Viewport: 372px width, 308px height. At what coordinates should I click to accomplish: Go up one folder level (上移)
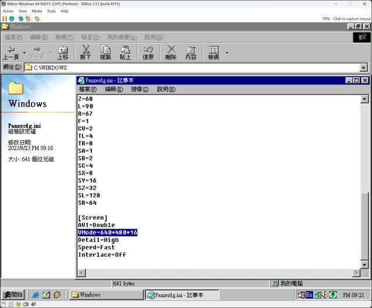coord(62,52)
